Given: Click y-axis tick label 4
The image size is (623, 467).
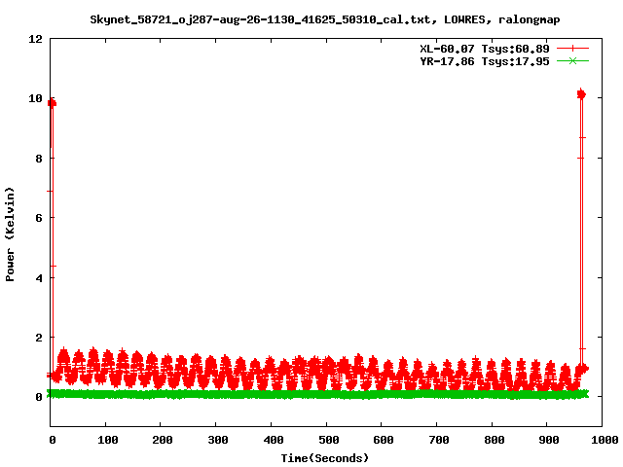Looking at the screenshot, I should pos(39,278).
